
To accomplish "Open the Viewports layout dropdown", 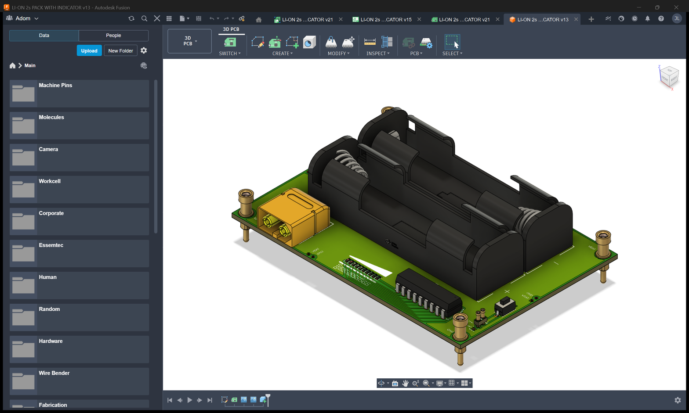I will point(466,383).
